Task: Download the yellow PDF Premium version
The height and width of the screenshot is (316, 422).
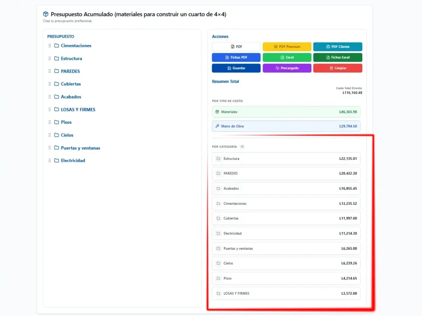Action: [x=287, y=47]
